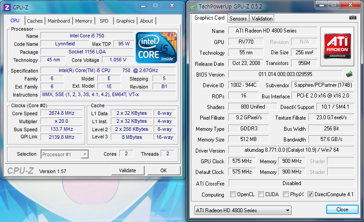The image size is (364, 222).
Task: Expand the Processor #1 selection dropdown
Action: point(65,154)
